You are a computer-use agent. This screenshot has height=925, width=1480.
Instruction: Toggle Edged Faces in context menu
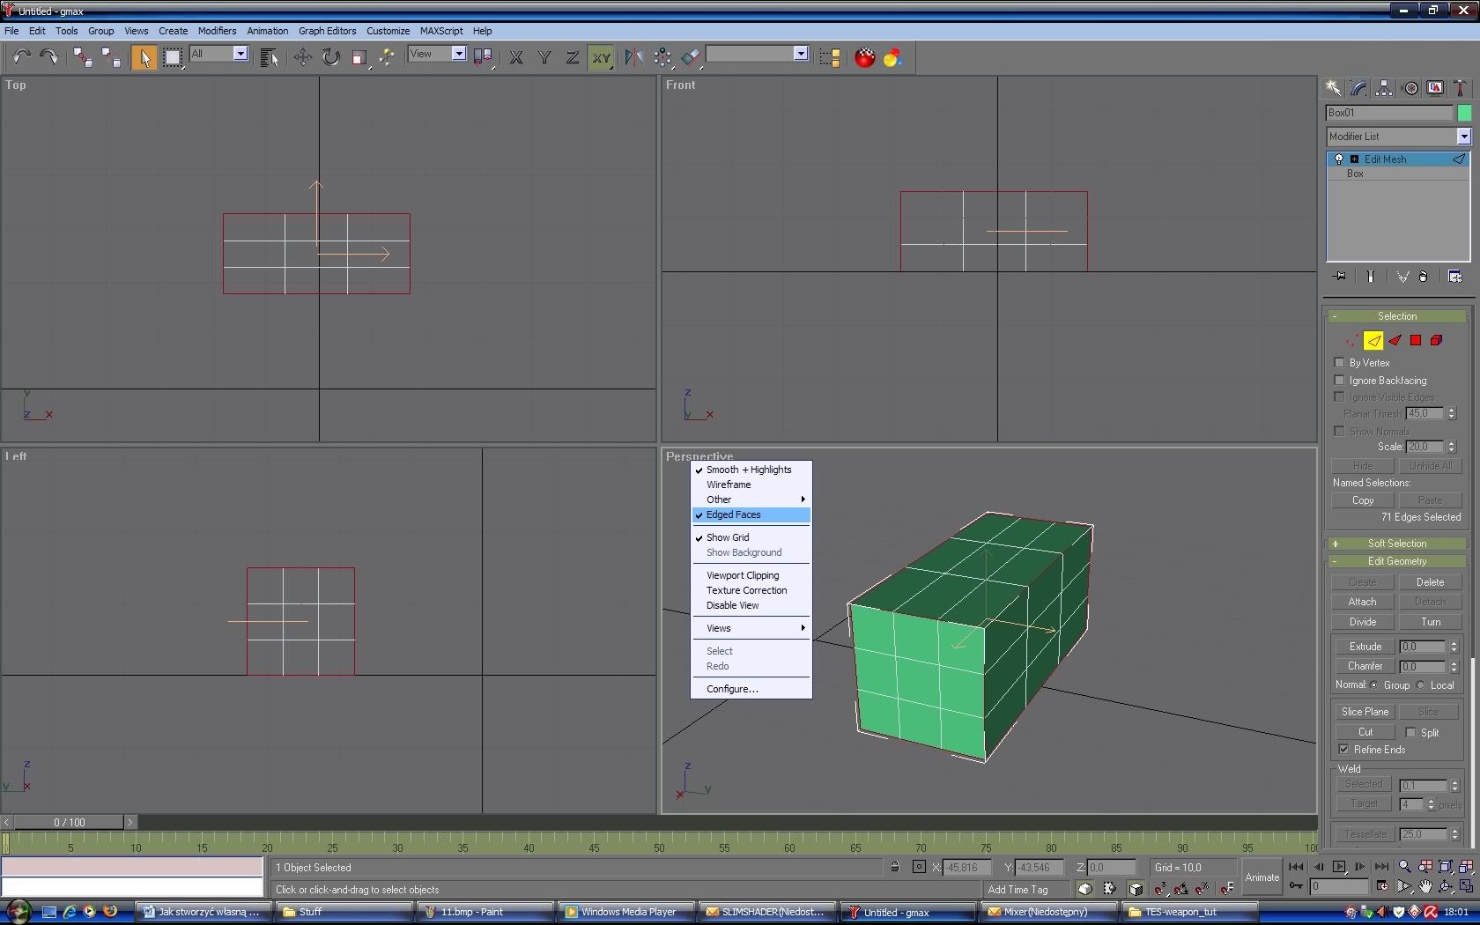(x=751, y=514)
